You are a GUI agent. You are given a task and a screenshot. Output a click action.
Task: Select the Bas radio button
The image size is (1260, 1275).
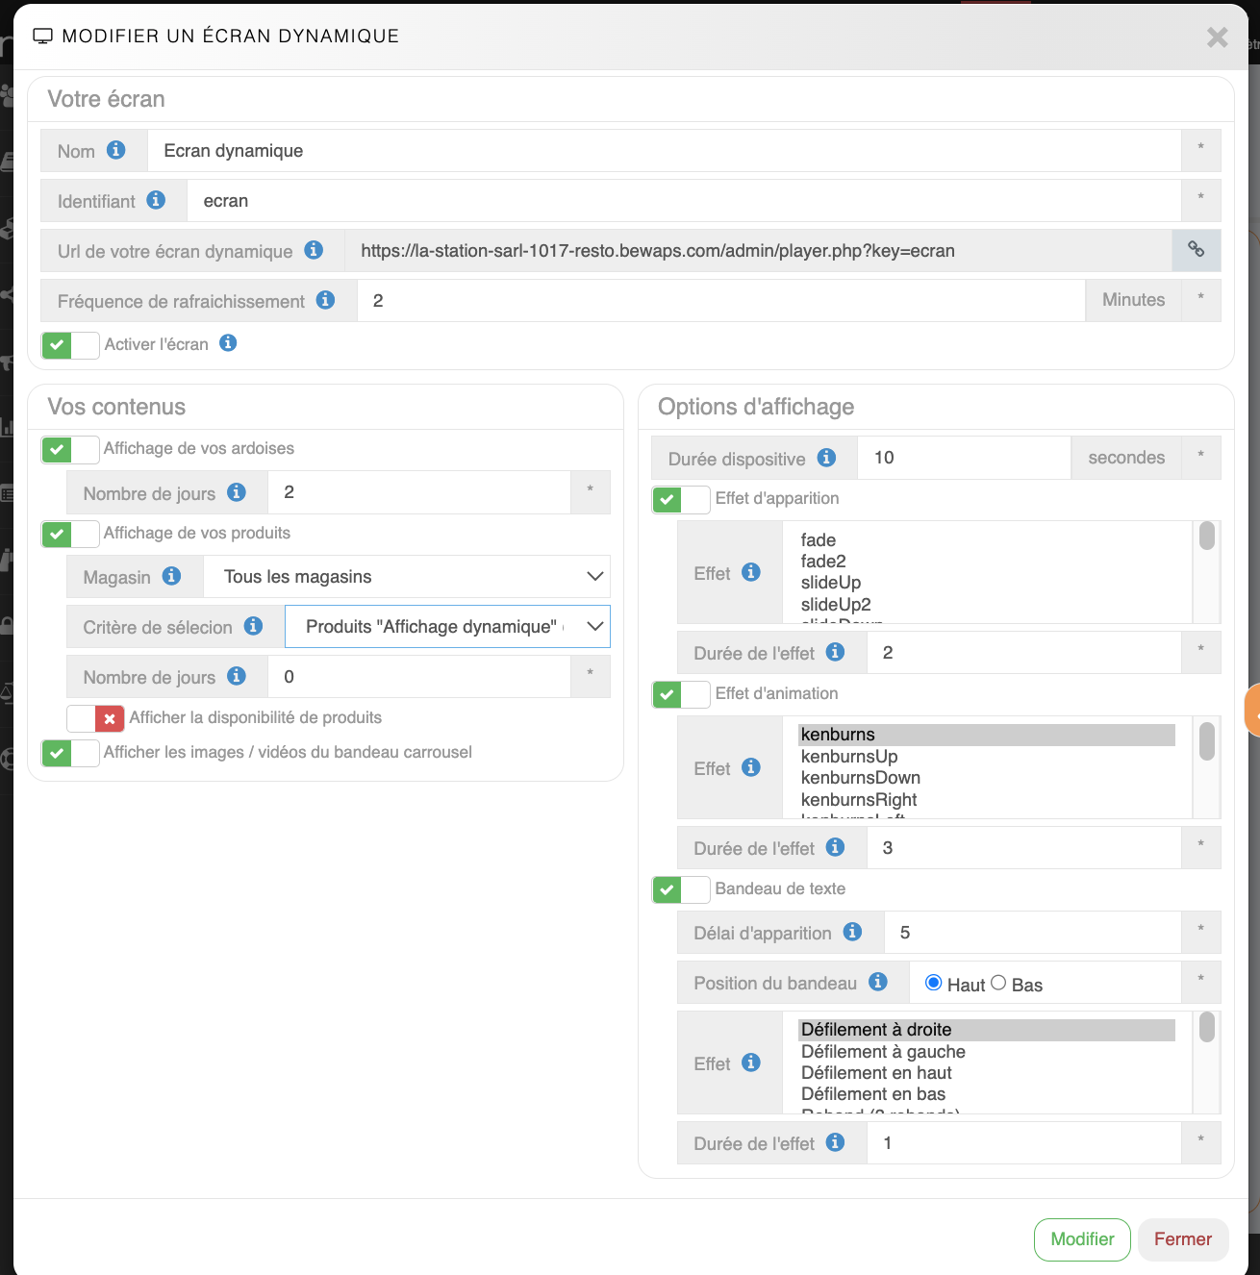(x=998, y=983)
